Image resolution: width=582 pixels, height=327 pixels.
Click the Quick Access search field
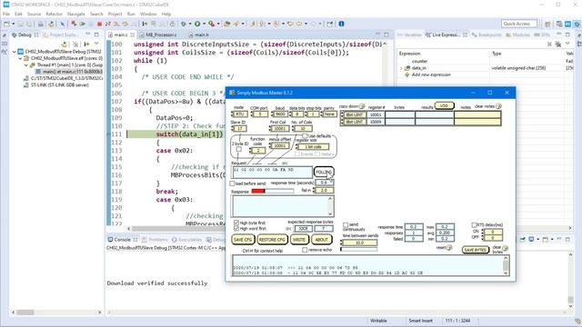519,24
